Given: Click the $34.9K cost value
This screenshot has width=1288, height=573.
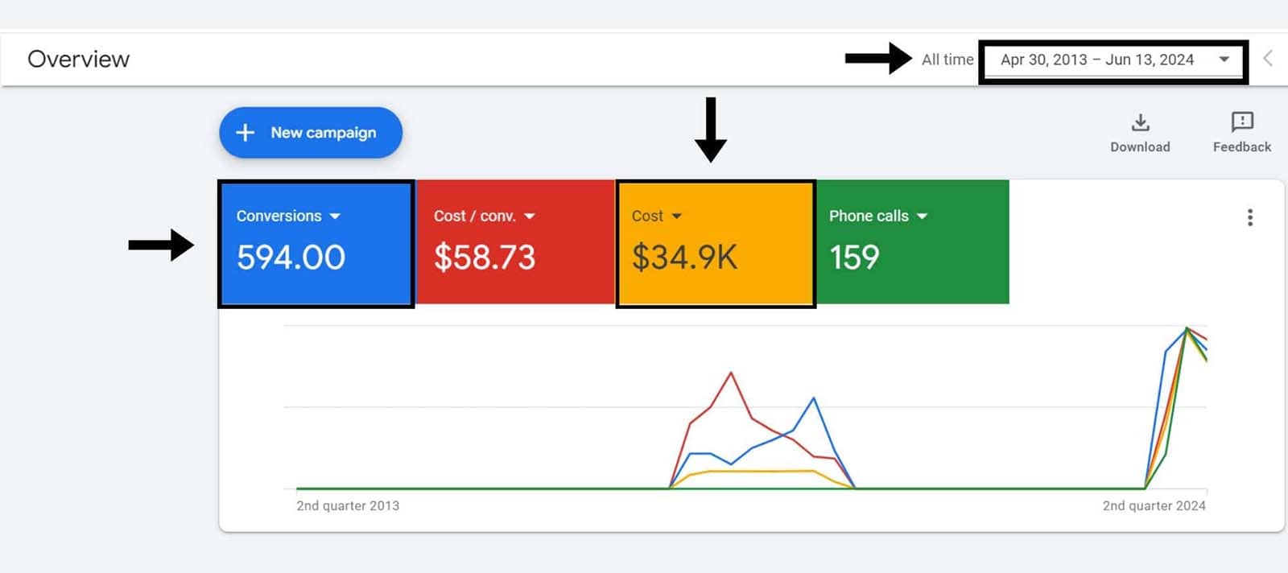Looking at the screenshot, I should (x=684, y=258).
